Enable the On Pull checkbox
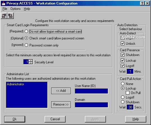Screen dimensions: 151x125 127,93
